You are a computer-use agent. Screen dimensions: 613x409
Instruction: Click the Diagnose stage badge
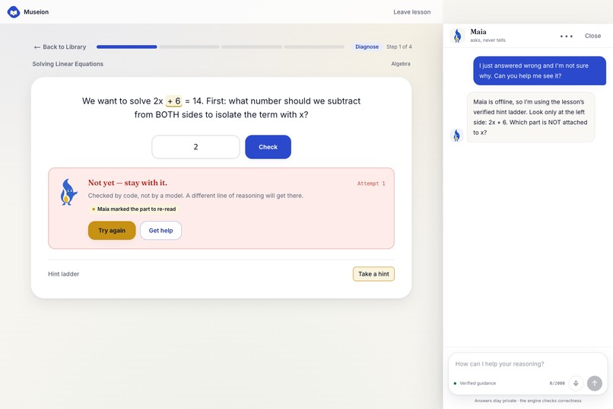coord(367,46)
